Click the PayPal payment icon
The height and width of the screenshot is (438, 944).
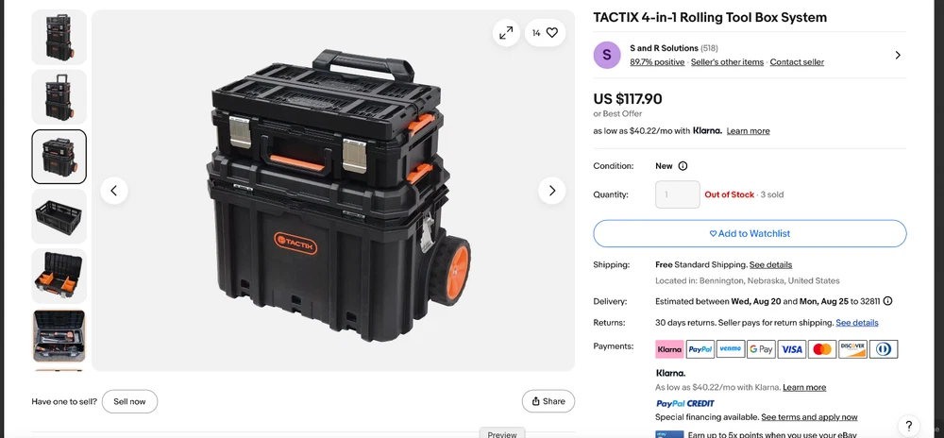700,349
